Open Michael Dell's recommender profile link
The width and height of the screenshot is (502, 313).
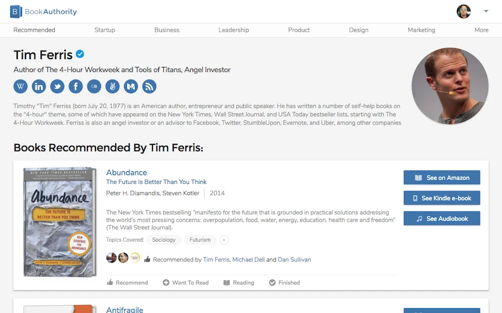pos(248,259)
